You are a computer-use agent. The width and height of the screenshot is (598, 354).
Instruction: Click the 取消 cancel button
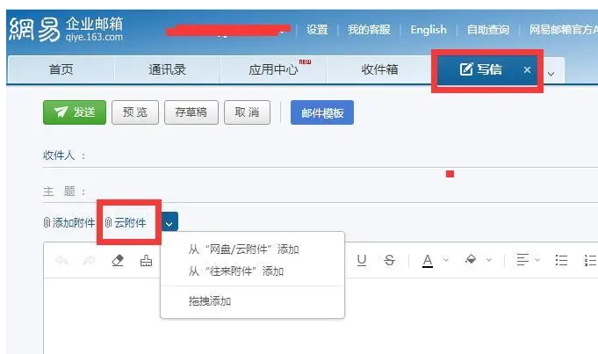click(247, 112)
